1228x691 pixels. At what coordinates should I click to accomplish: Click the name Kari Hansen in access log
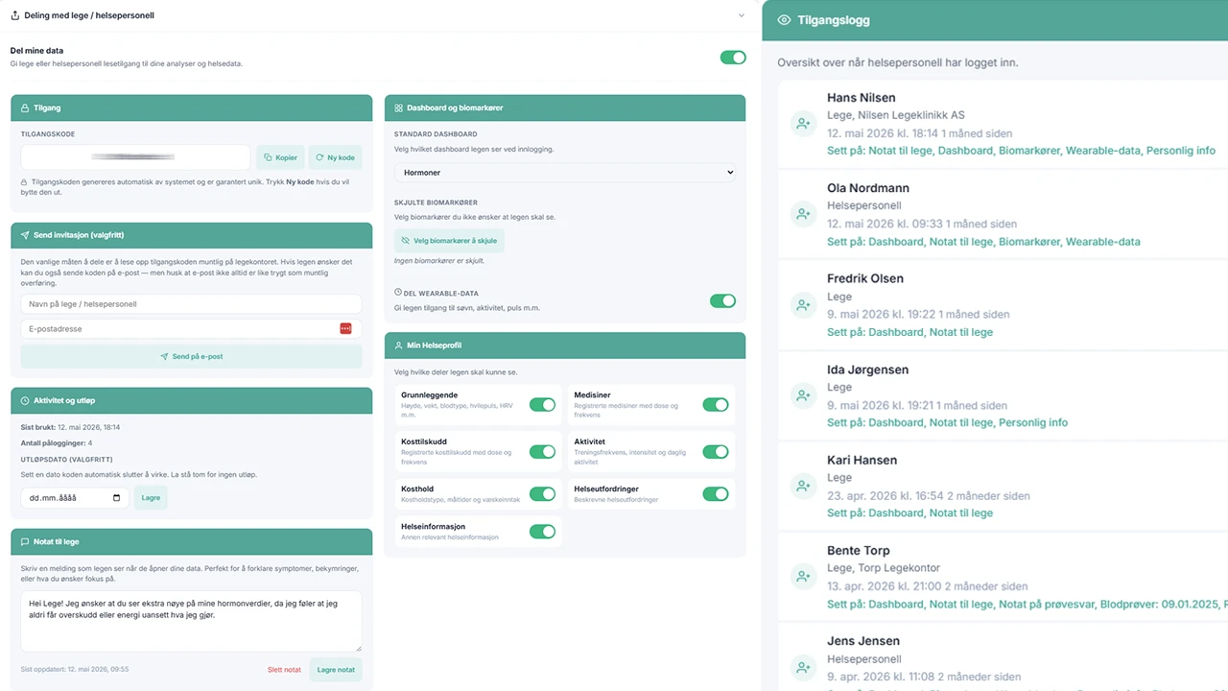click(x=862, y=460)
